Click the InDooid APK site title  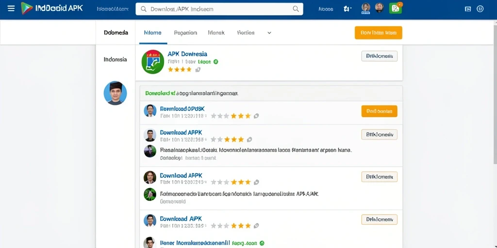(x=59, y=8)
